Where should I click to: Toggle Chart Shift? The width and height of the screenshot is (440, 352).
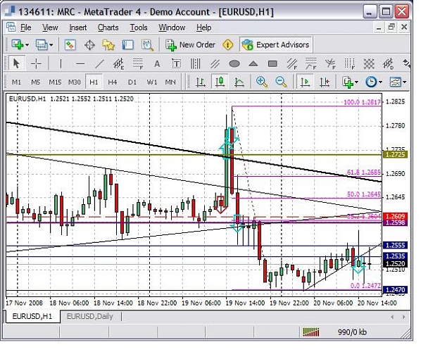click(x=325, y=82)
